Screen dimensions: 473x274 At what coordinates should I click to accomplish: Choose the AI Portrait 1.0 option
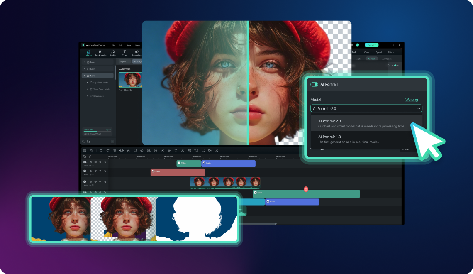pos(366,139)
